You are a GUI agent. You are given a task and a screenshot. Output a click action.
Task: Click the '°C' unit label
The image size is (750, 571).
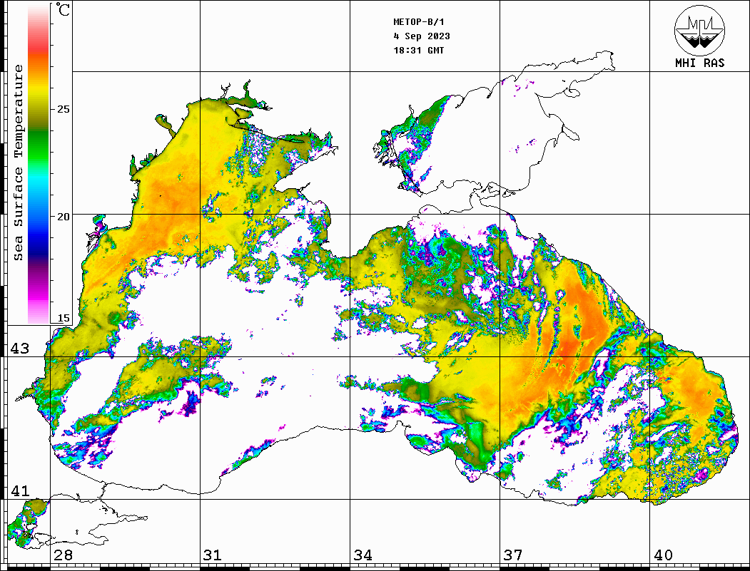coord(63,9)
